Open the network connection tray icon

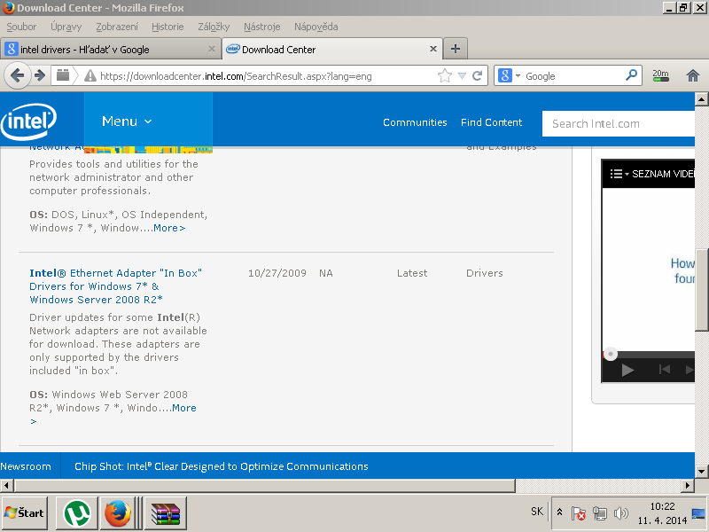[600, 513]
